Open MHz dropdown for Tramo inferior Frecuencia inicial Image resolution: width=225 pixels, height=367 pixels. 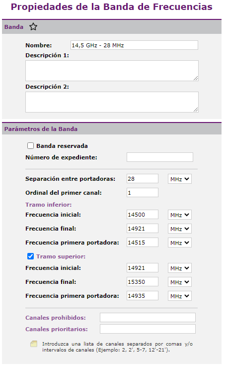pos(180,215)
